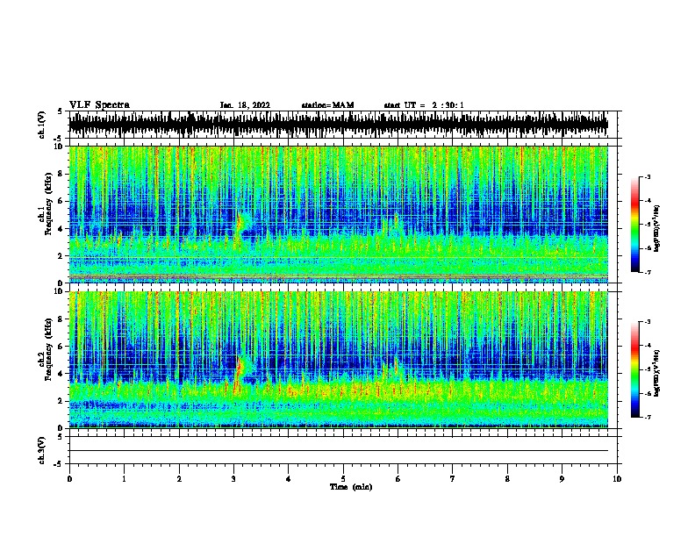This screenshot has width=695, height=537.
Task: Click the ch.1(V) waveform axis label
Action: 42,125
